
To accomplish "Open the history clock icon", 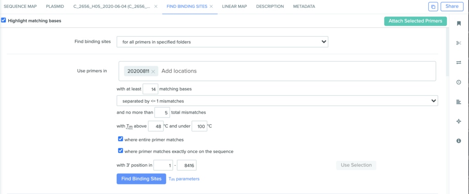I will pos(458,82).
